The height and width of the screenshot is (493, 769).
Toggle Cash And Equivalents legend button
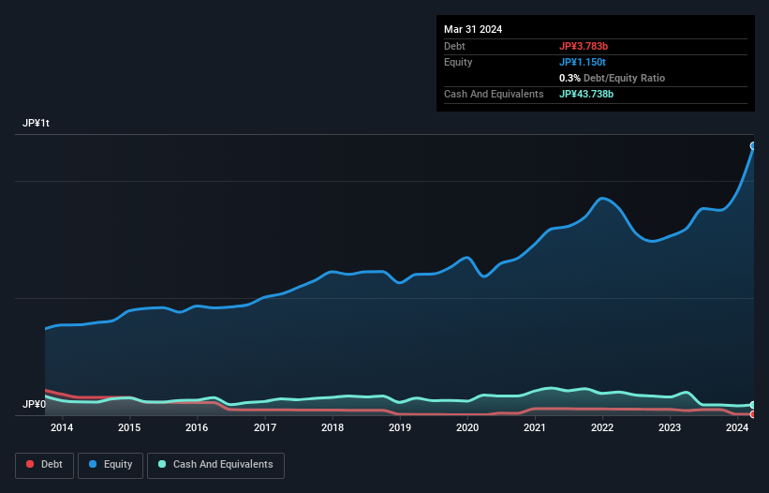[x=215, y=465]
